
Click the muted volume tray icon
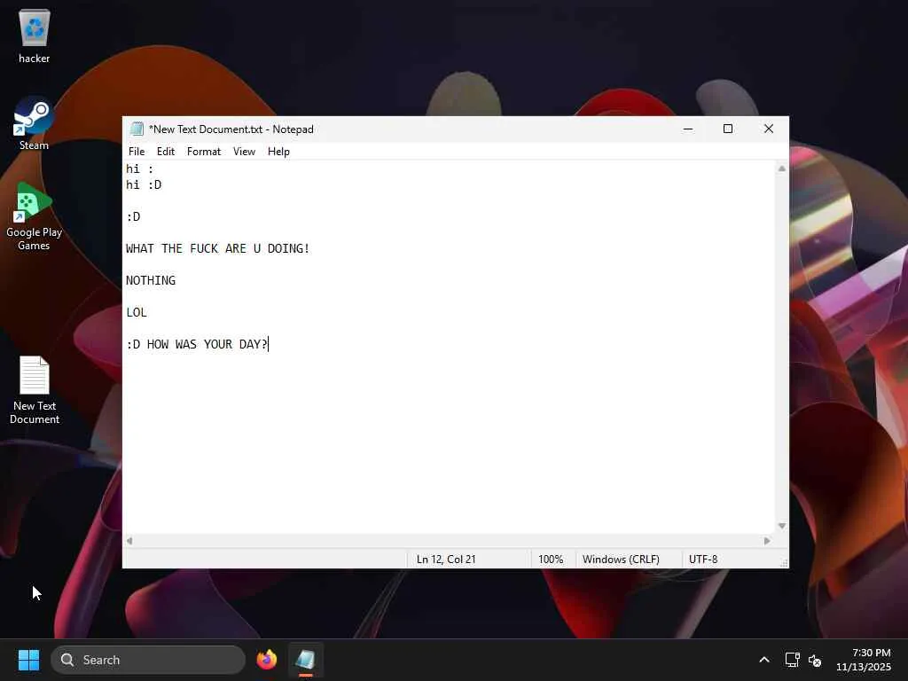[815, 660]
